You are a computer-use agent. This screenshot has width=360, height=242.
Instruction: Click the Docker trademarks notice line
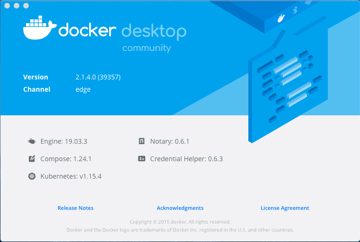pyautogui.click(x=180, y=230)
